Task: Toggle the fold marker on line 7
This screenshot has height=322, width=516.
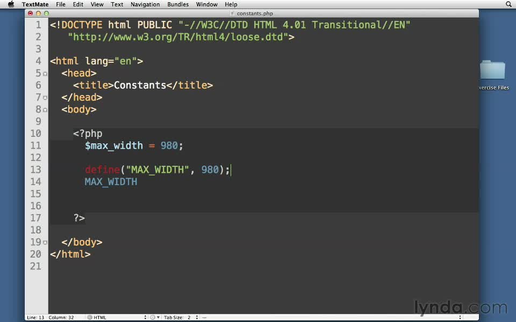Action: click(45, 98)
